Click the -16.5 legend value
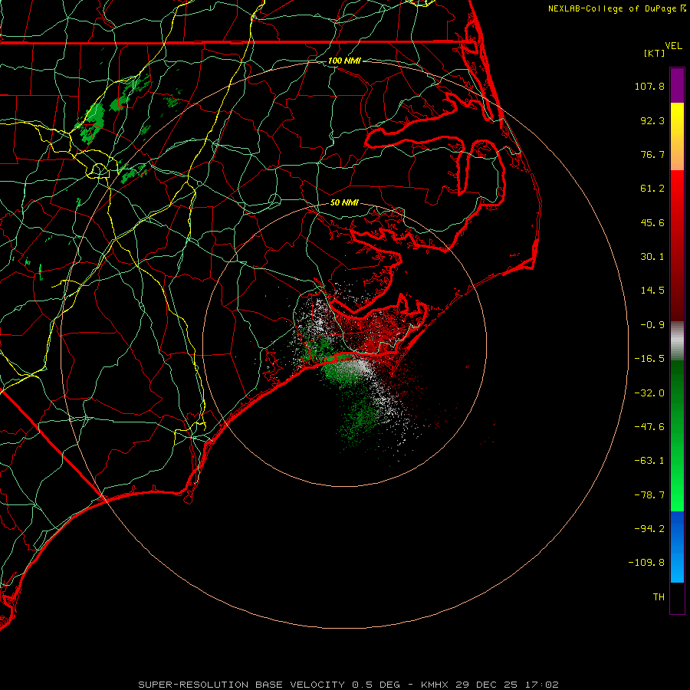This screenshot has height=690, width=690. [x=649, y=359]
